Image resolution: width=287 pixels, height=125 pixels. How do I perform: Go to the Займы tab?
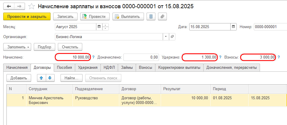point(127,68)
